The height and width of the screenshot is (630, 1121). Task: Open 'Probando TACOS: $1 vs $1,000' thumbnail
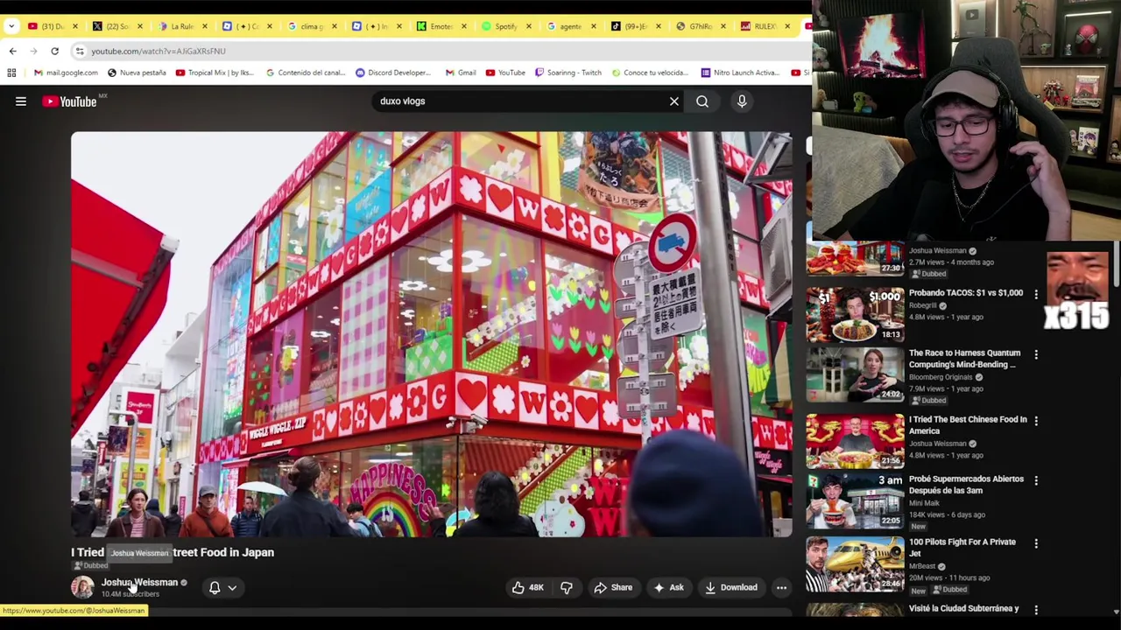(855, 314)
